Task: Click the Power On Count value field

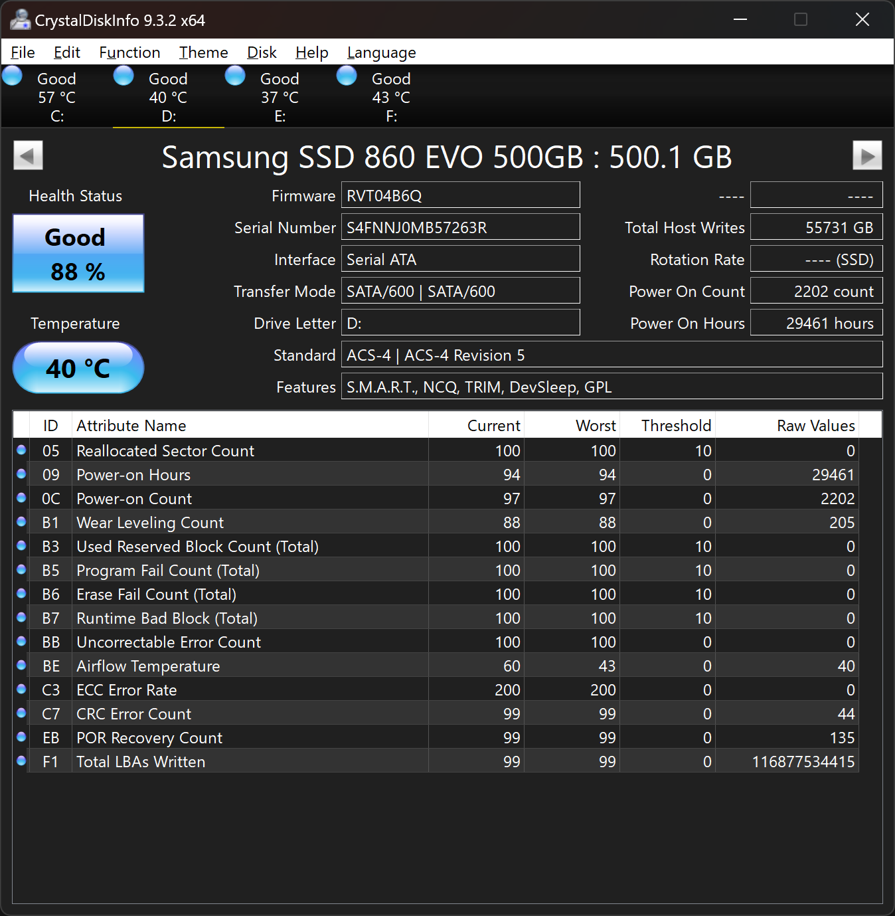Action: (817, 291)
